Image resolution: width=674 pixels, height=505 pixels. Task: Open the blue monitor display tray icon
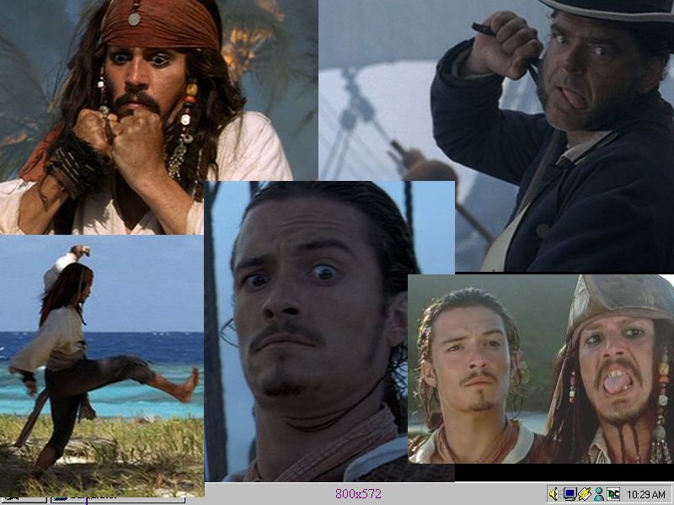(x=570, y=494)
